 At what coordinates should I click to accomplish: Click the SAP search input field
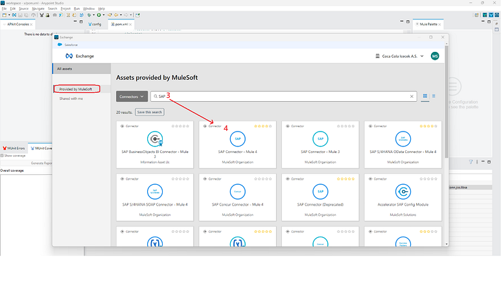[x=284, y=96]
